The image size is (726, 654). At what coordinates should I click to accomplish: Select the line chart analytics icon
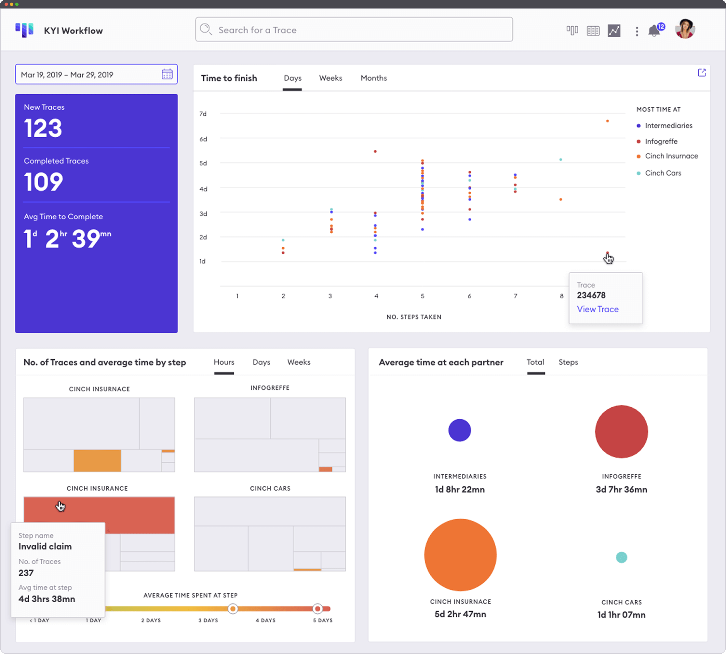(x=614, y=31)
